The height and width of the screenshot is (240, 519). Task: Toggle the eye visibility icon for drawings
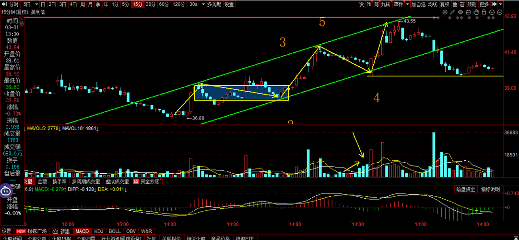click(x=460, y=12)
